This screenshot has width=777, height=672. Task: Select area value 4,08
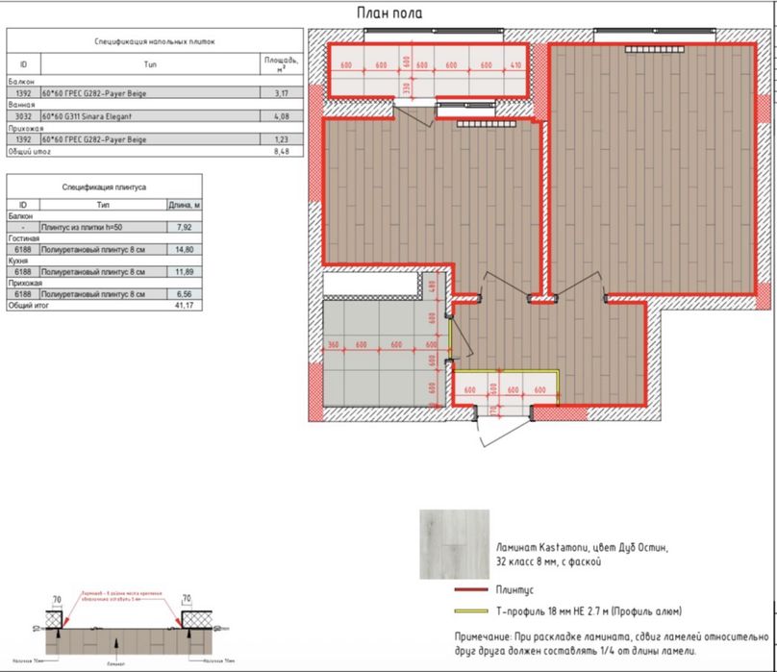(281, 116)
